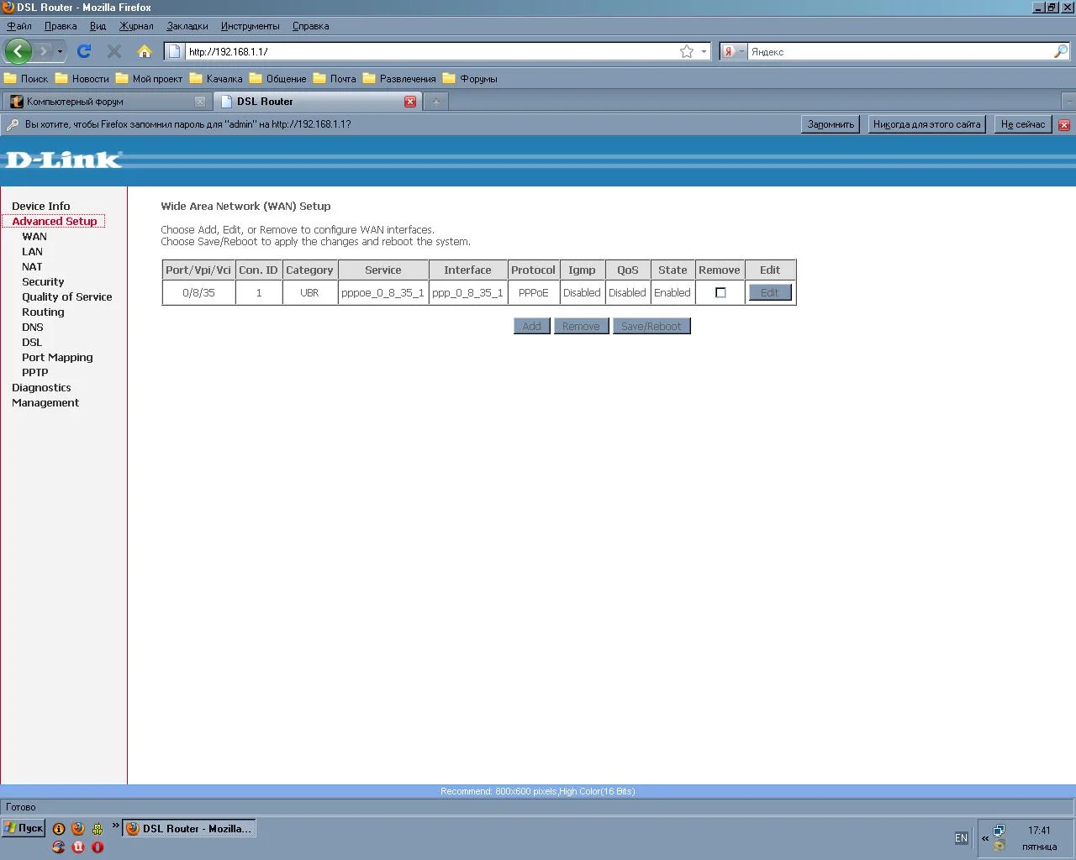Viewport: 1076px width, 860px height.
Task: Open the LAN settings page
Action: [x=32, y=251]
